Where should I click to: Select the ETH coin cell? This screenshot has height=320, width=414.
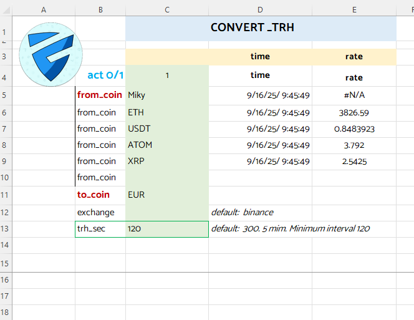click(166, 113)
